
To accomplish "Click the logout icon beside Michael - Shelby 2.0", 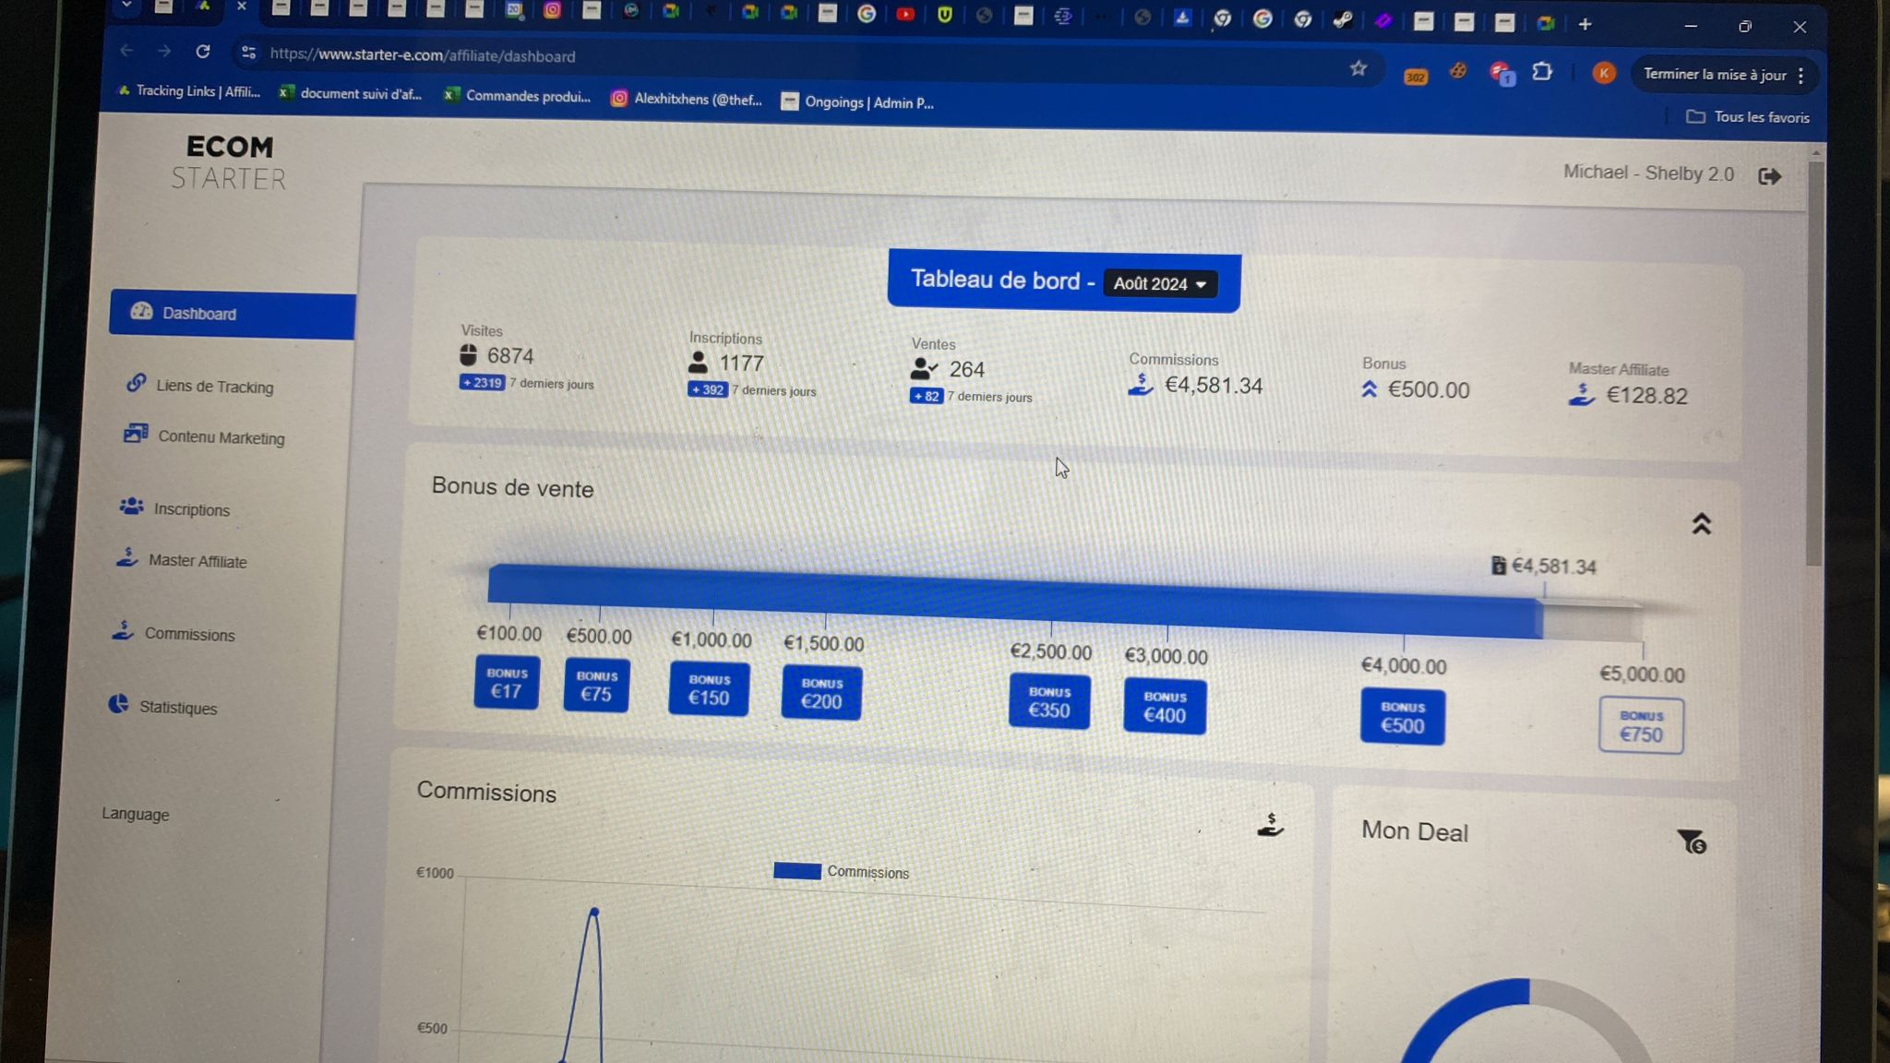I will (1768, 176).
